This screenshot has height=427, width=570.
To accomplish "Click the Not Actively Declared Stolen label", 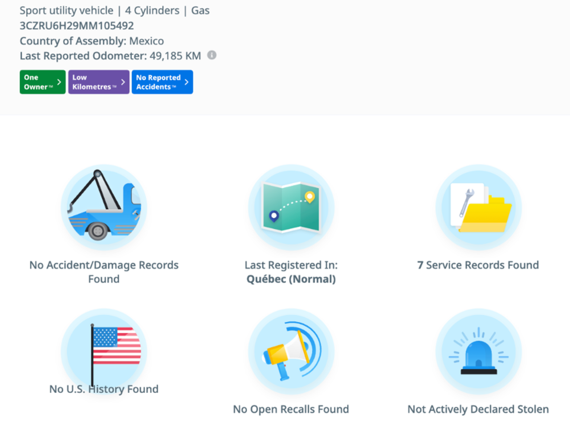I will point(478,409).
